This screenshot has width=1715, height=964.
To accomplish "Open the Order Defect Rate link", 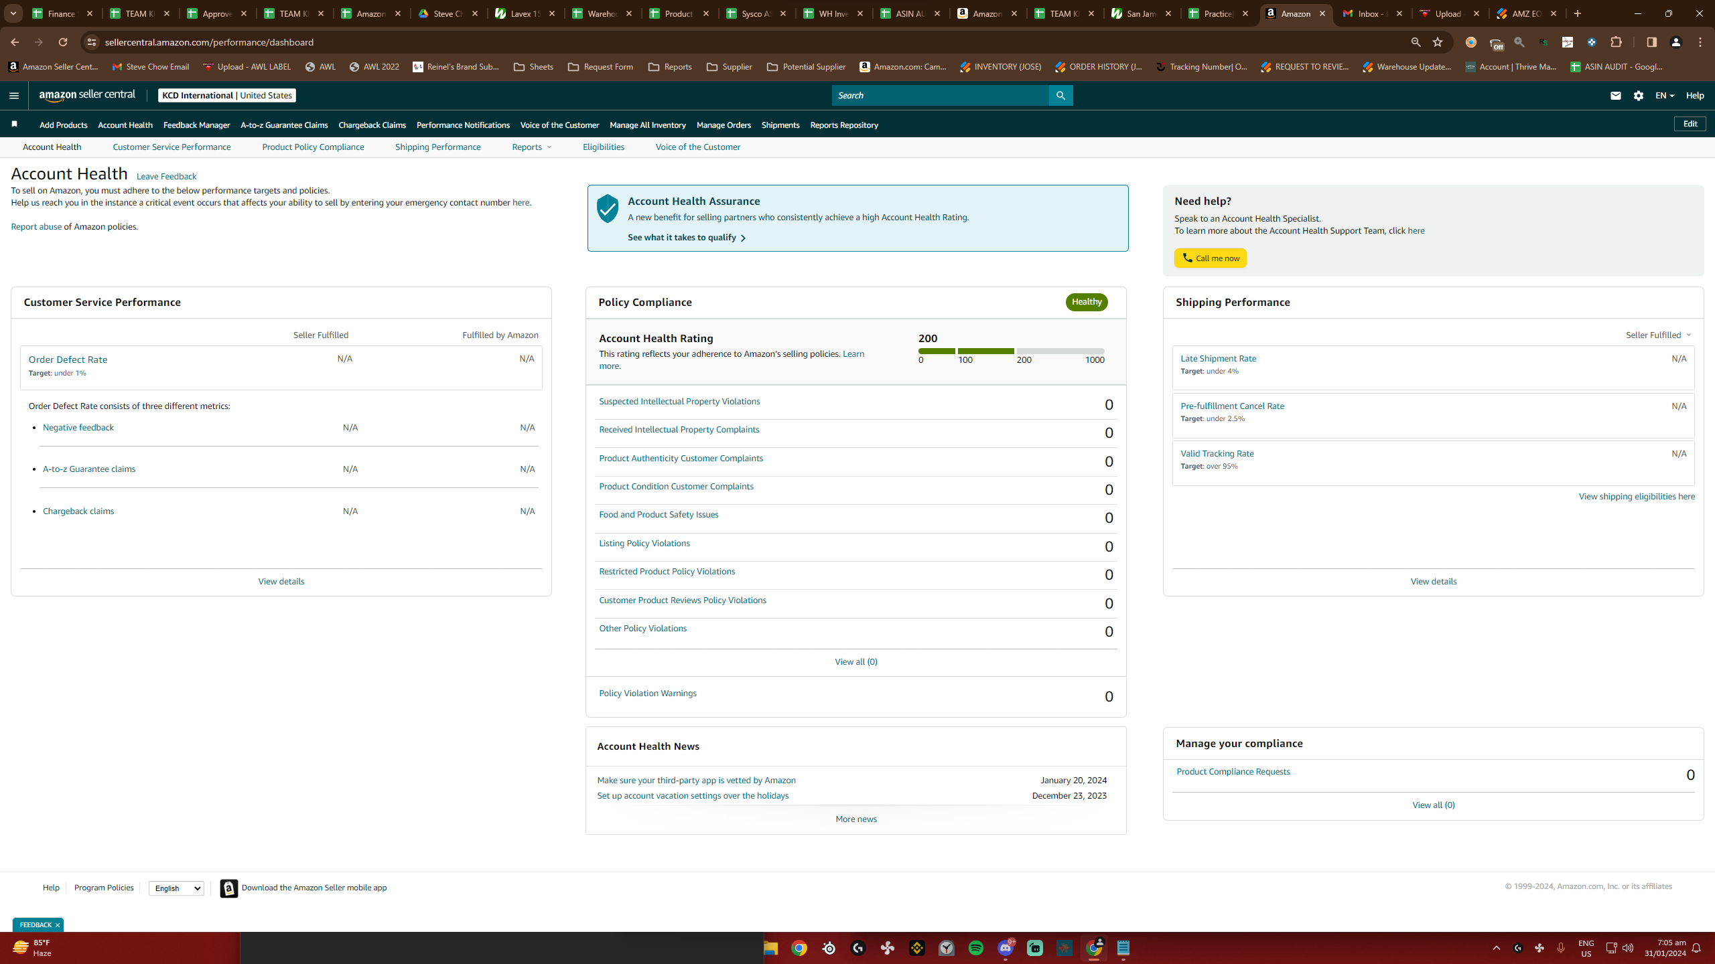I will 68,359.
